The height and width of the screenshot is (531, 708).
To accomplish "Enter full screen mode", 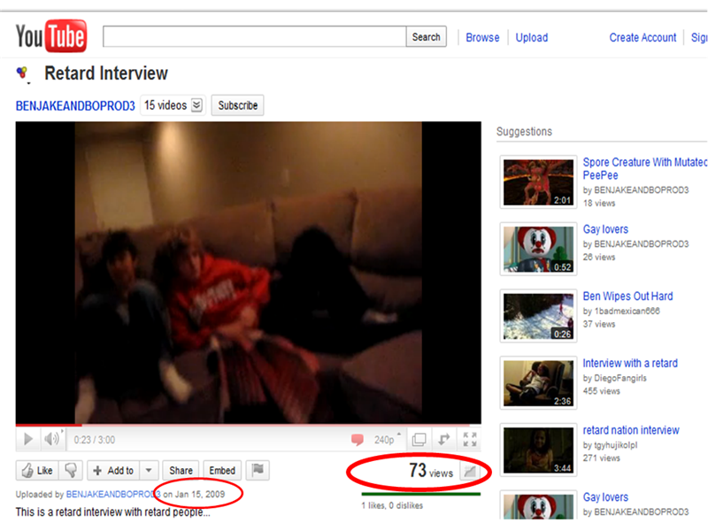I will (470, 439).
